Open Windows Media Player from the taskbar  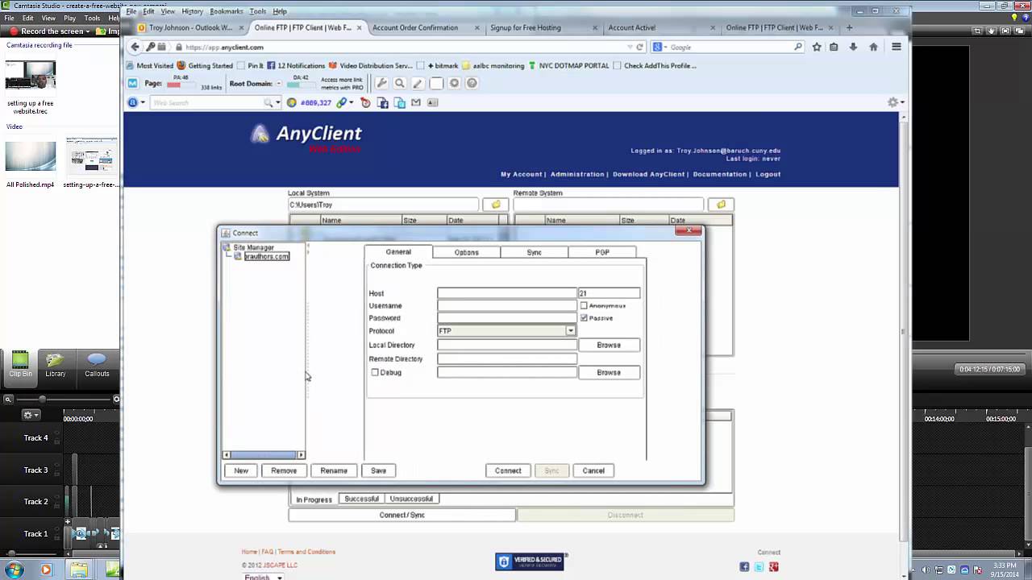46,570
